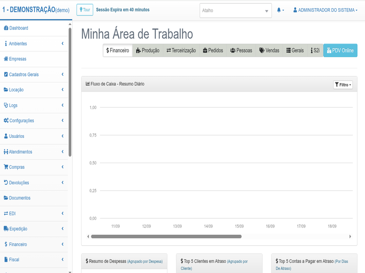365x273 pixels.
Task: Switch to the Produção tab
Action: pos(147,51)
